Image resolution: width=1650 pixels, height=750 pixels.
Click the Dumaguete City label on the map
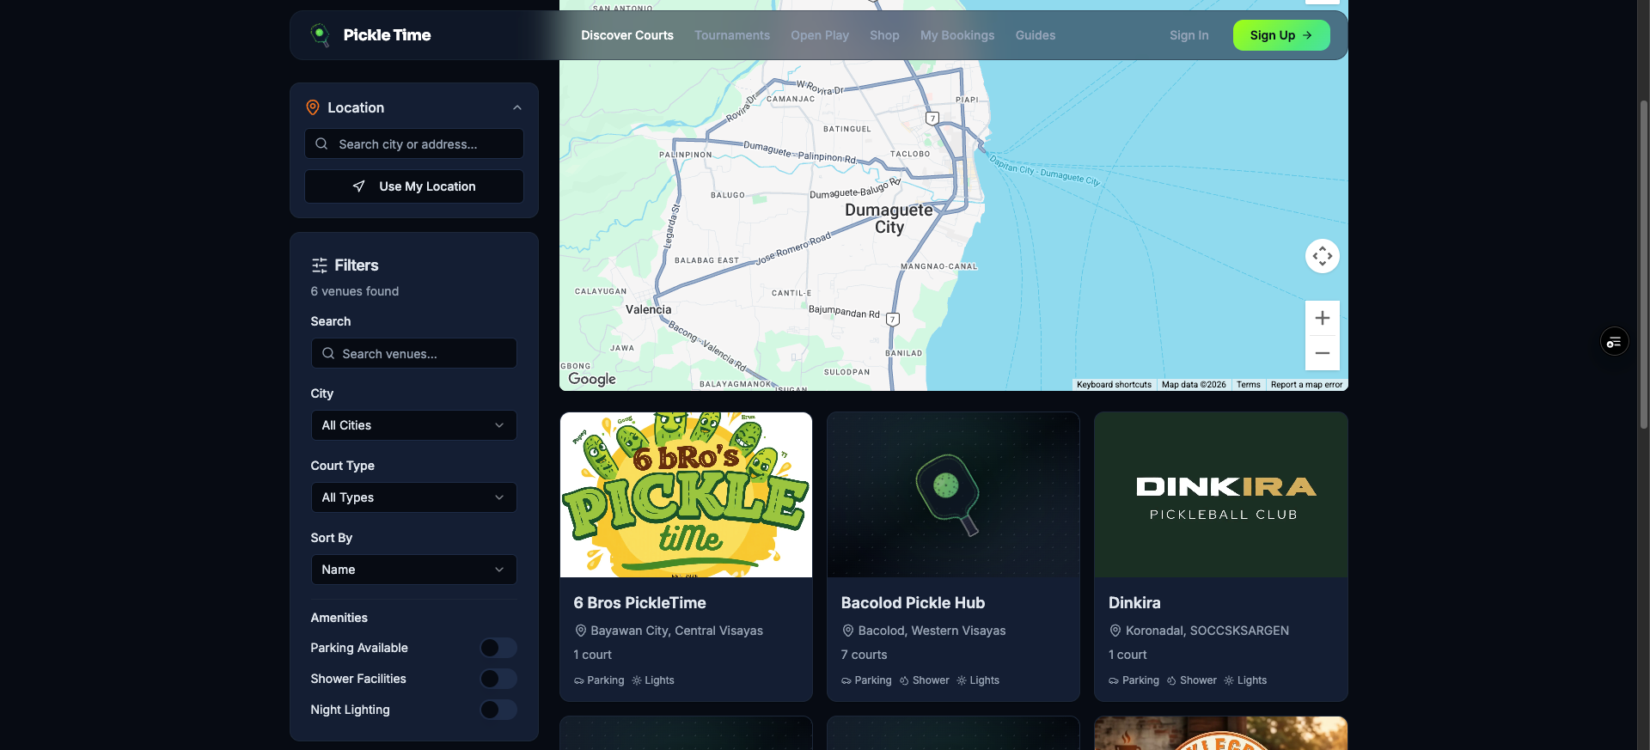pyautogui.click(x=889, y=218)
